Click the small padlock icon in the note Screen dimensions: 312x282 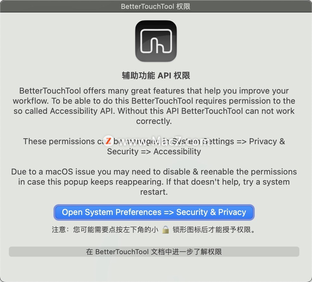click(x=165, y=230)
